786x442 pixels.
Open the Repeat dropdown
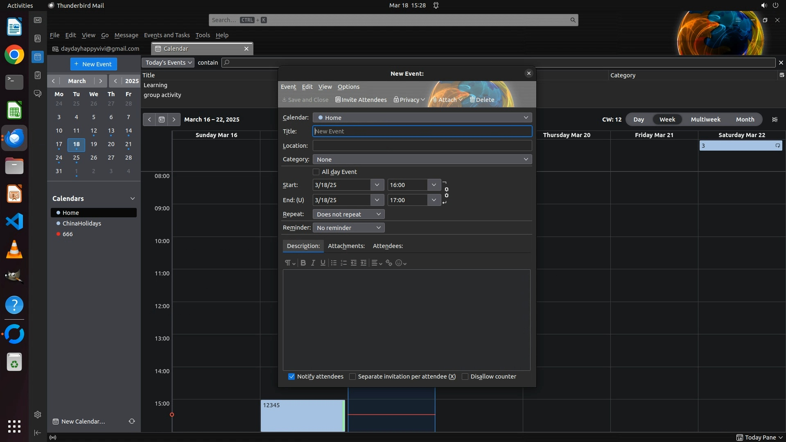348,214
